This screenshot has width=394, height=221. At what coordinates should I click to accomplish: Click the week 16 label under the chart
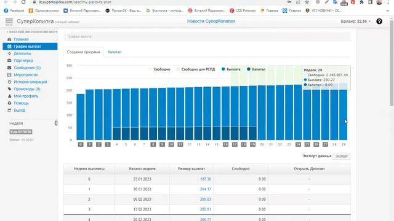pyautogui.click(x=225, y=145)
